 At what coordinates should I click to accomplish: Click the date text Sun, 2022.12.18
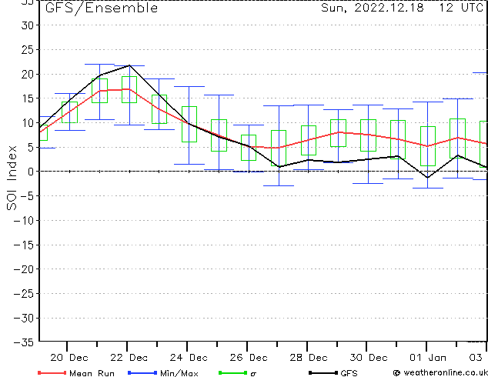[373, 8]
